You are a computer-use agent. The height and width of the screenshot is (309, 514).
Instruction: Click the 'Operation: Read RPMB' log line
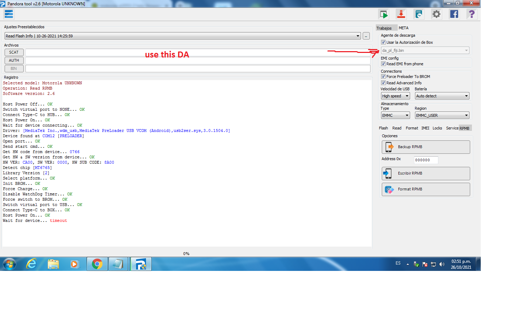tap(28, 89)
